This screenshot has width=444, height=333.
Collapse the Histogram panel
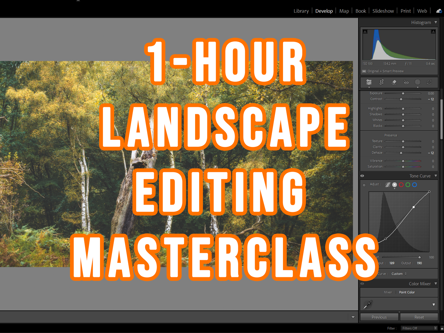(x=436, y=22)
